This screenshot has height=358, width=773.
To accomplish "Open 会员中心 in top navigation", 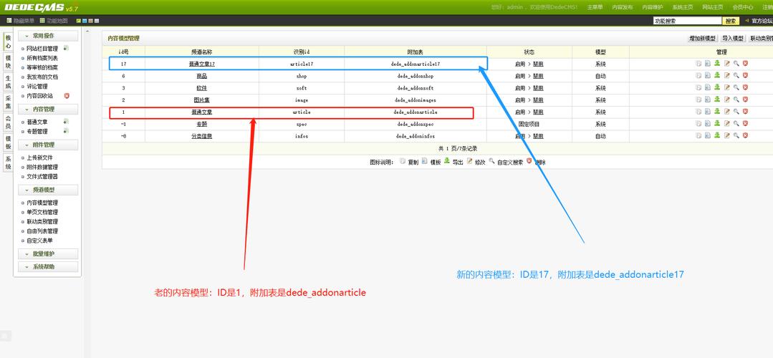I will (x=742, y=7).
